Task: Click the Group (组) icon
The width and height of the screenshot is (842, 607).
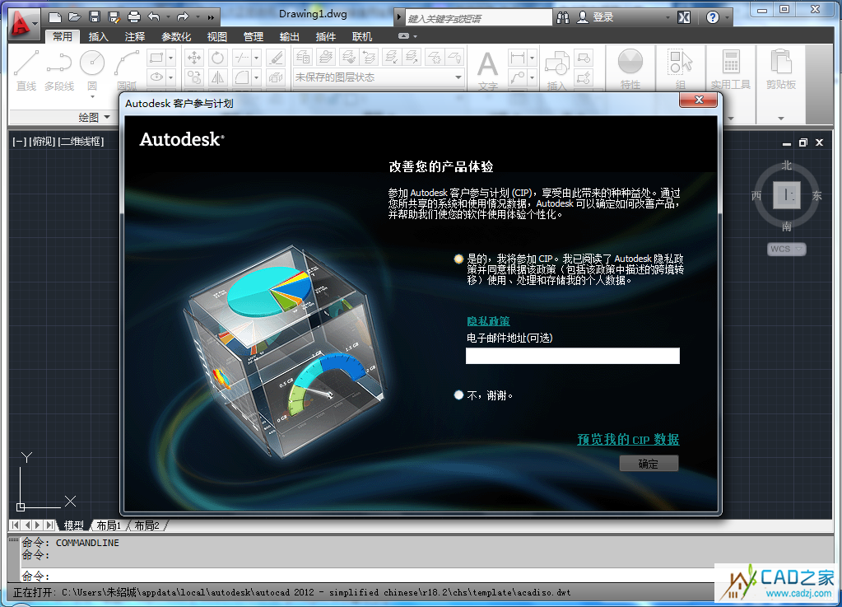Action: tap(680, 68)
